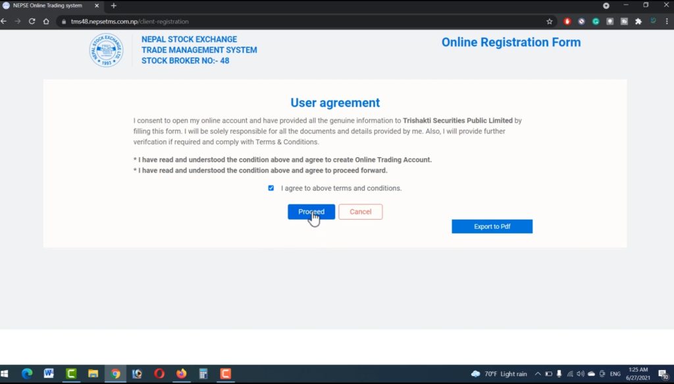Screen dimensions: 674x384
Task: View site security lock info
Action: (64, 22)
